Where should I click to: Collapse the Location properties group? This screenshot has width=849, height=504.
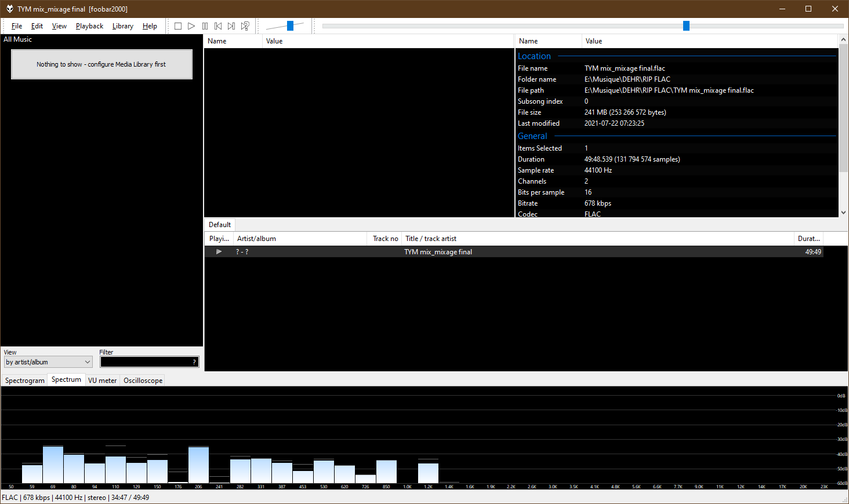point(534,56)
